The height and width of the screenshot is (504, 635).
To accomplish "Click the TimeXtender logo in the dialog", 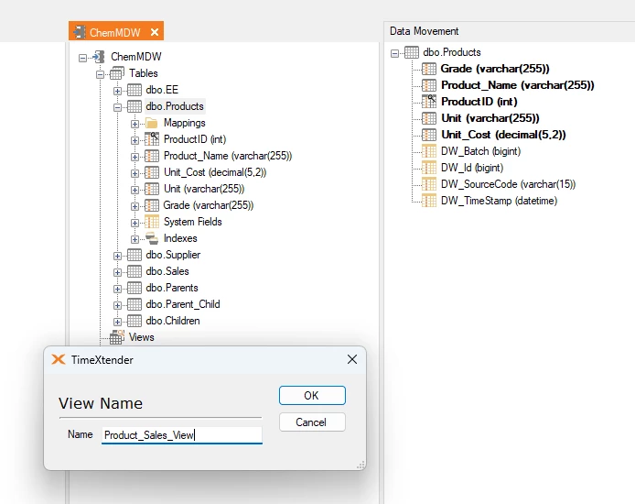I will point(59,359).
